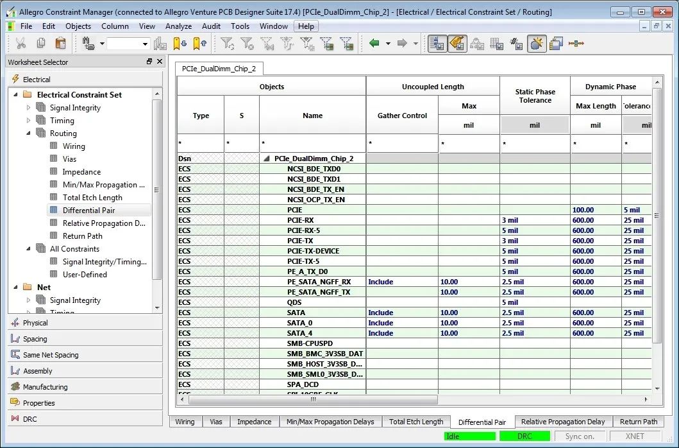Click the Cut scissors icon in the toolbar
This screenshot has height=448, width=679.
(x=21, y=44)
